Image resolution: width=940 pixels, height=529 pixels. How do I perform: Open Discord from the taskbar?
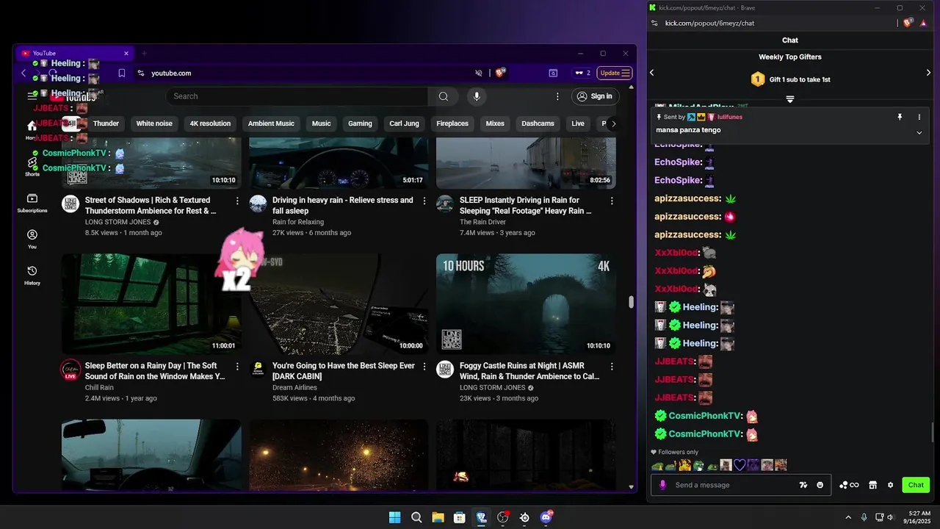(x=546, y=517)
